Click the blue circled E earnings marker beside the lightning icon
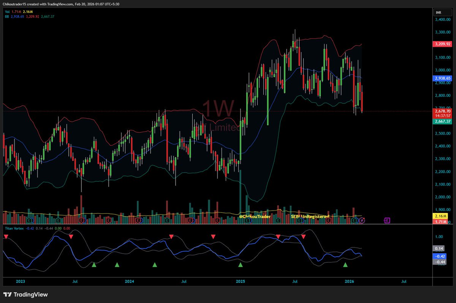This screenshot has width=456, height=303. click(354, 220)
